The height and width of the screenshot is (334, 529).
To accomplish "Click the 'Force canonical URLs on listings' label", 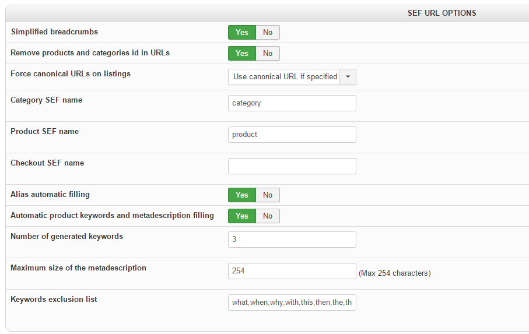I will 71,74.
